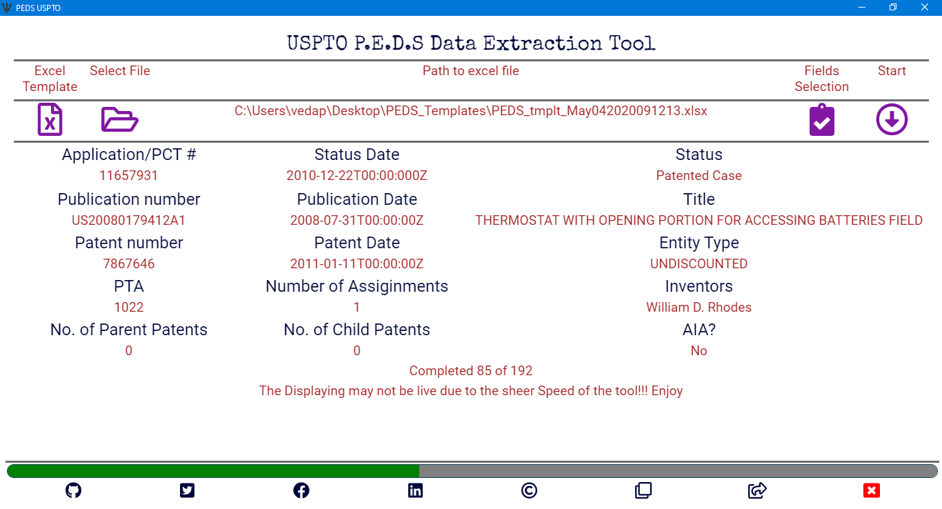Click patent date 2011-01-11T00:00:00Z
The height and width of the screenshot is (509, 942).
pos(357,264)
